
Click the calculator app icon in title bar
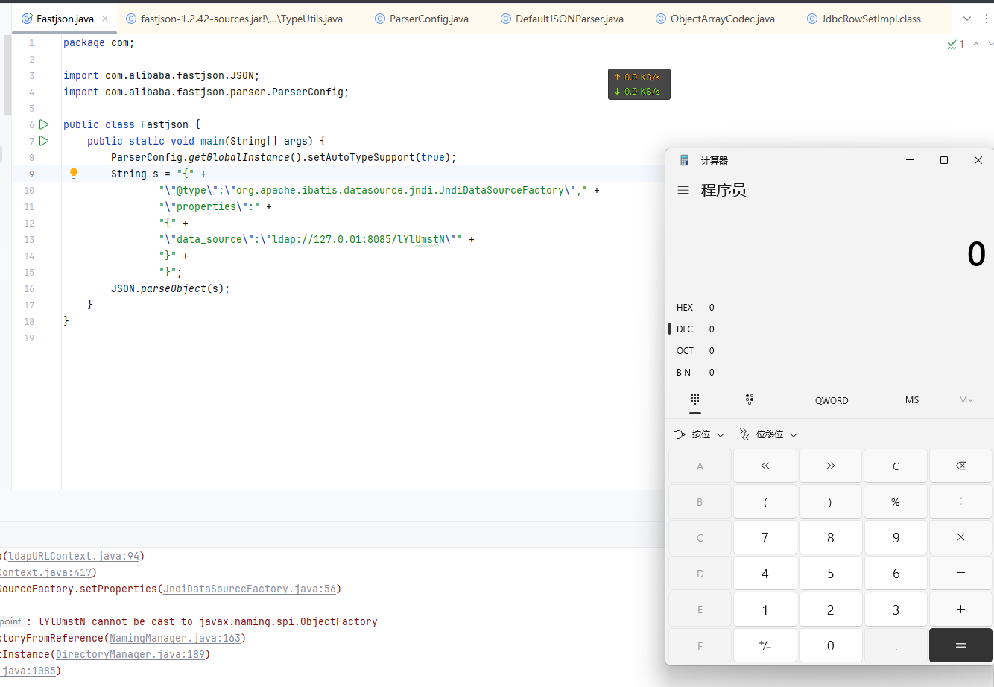(685, 160)
